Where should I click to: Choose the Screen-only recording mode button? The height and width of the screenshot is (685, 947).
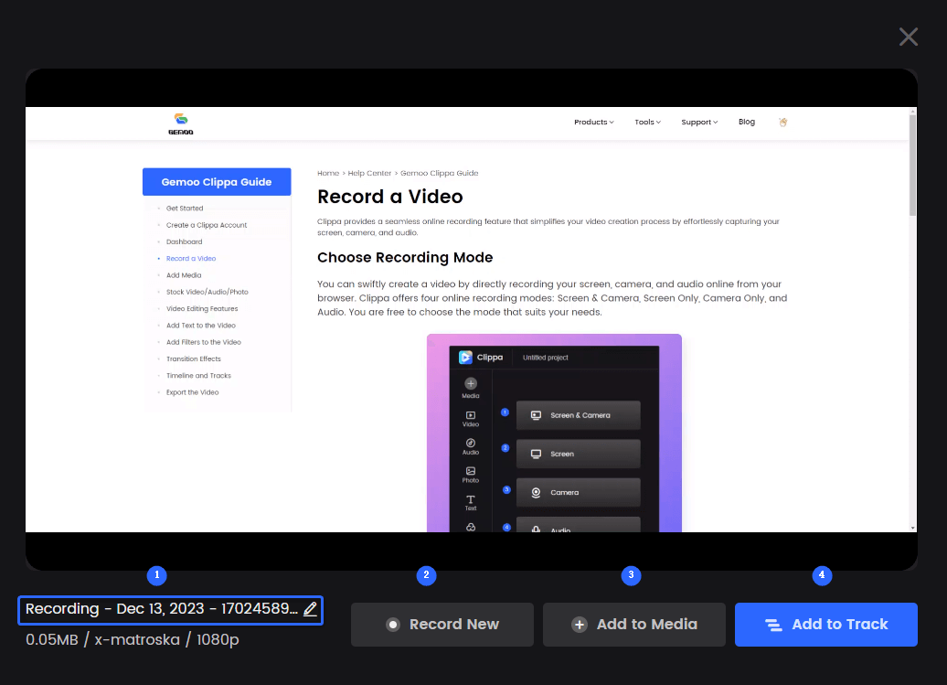578,455
